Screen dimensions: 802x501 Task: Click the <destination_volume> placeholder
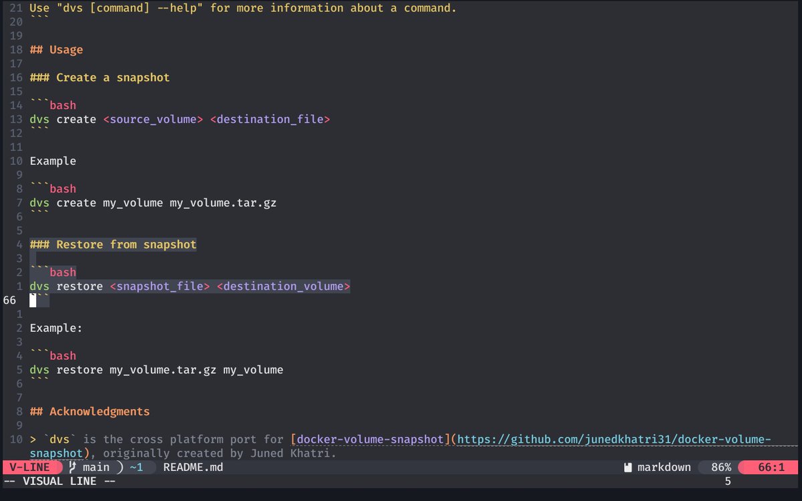283,286
